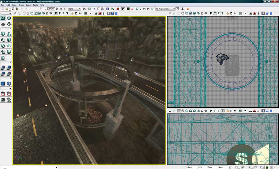Create a Sheet builder brush
Image resolution: width=279 pixels, height=169 pixels.
point(9,46)
